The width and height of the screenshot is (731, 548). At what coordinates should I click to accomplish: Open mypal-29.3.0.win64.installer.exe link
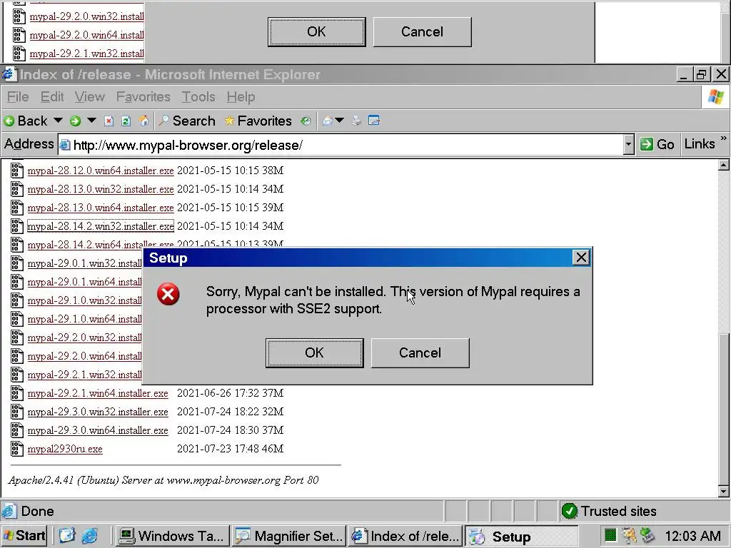[x=97, y=430]
